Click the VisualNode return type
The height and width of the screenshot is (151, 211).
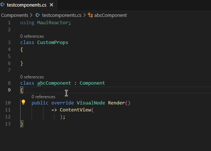tap(91, 103)
